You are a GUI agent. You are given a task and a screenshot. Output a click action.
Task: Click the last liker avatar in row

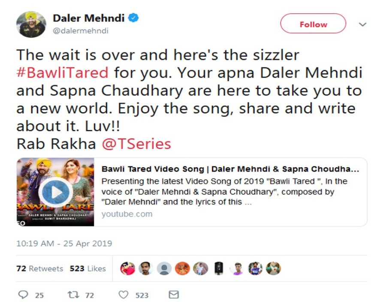pos(273,268)
